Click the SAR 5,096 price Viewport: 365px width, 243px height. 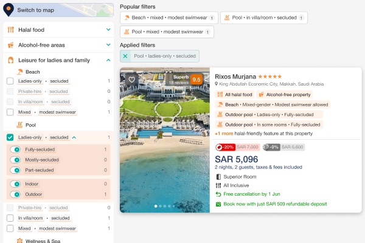[236, 159]
